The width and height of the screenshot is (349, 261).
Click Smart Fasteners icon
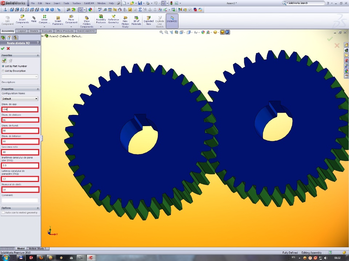58,20
